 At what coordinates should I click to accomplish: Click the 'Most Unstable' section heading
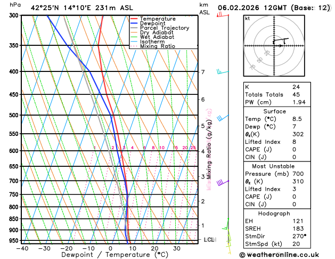(x=273, y=166)
